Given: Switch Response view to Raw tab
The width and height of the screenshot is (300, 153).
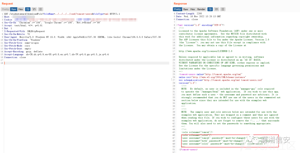Looking at the screenshot, I should pos(186,9).
